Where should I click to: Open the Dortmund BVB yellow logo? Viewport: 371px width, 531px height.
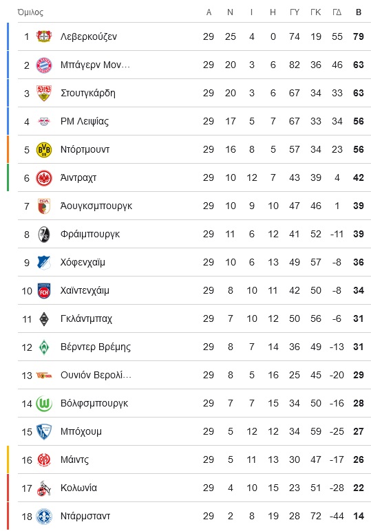pyautogui.click(x=43, y=150)
